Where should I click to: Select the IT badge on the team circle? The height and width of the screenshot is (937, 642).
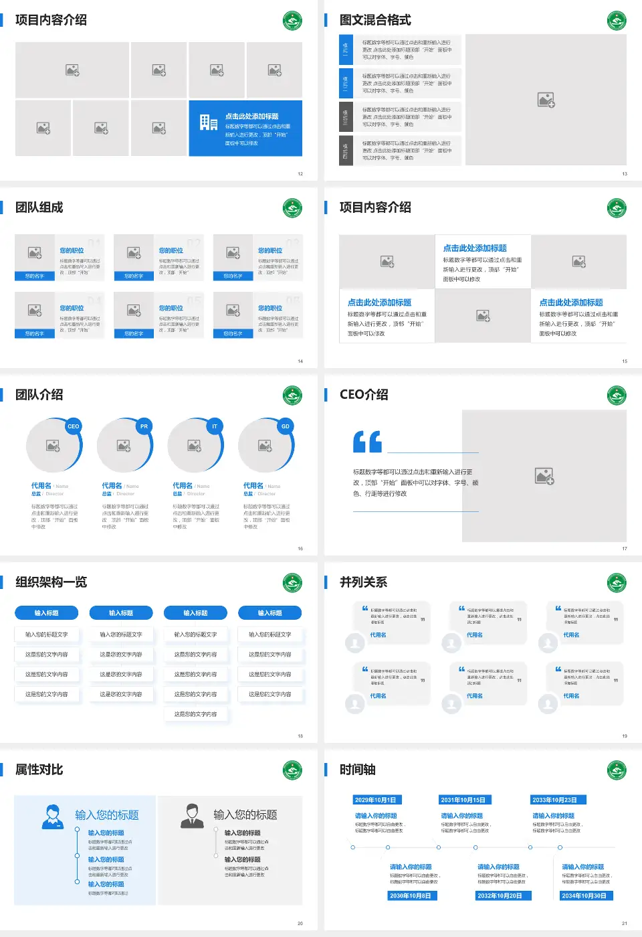(x=215, y=426)
